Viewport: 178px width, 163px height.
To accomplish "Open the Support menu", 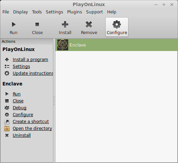I will point(94,12).
